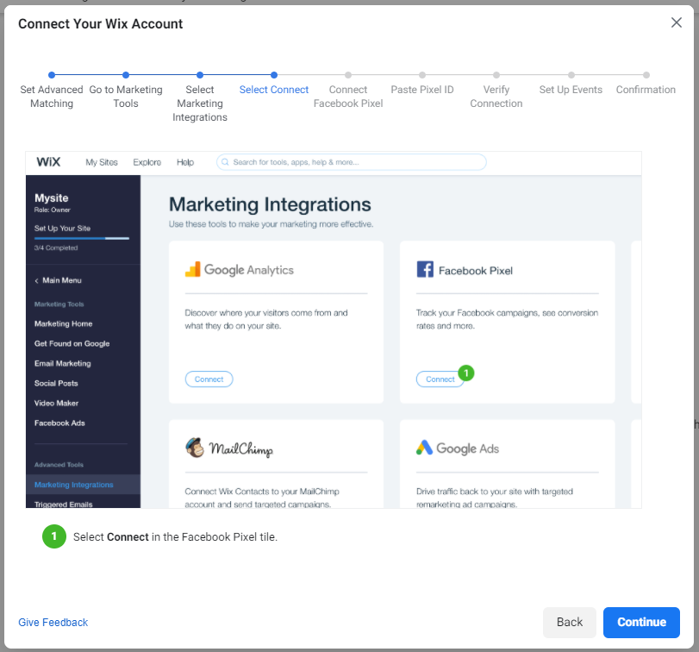Click the search magnifier icon
The width and height of the screenshot is (699, 652).
click(x=225, y=162)
